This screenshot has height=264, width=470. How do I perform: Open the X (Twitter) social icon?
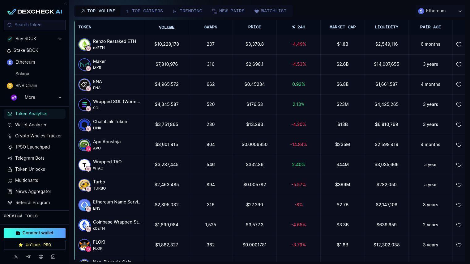click(16, 257)
